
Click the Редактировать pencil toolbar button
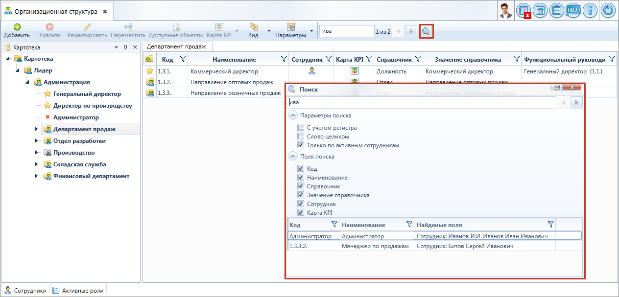pos(87,31)
